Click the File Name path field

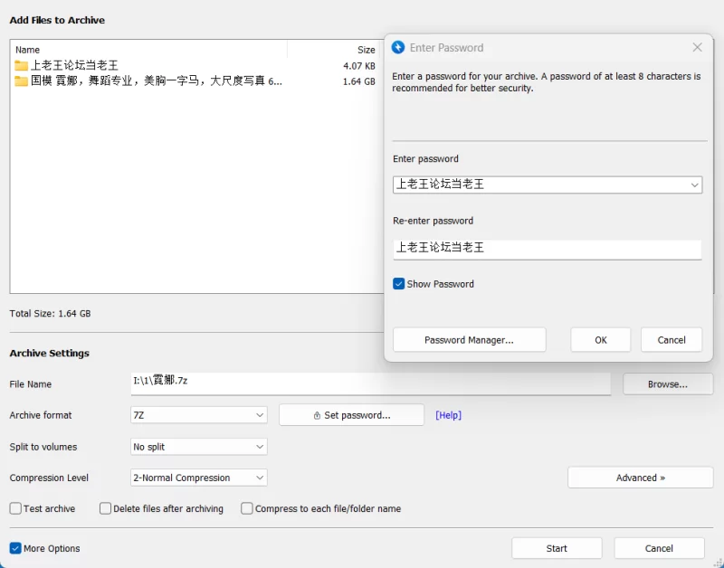(x=371, y=383)
